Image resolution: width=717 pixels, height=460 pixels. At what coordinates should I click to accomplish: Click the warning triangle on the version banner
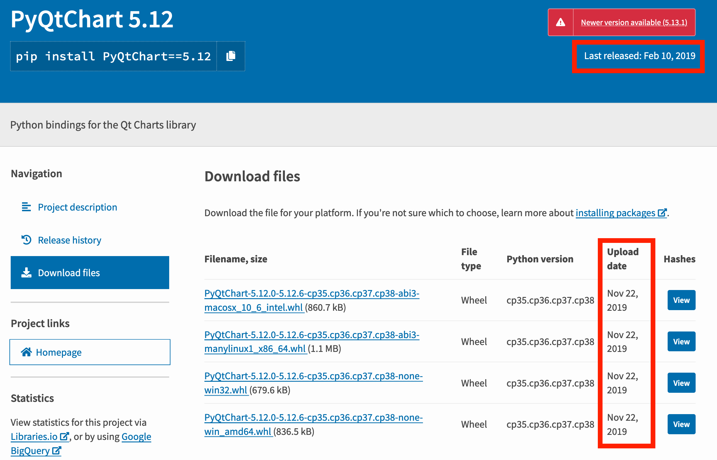click(x=561, y=22)
